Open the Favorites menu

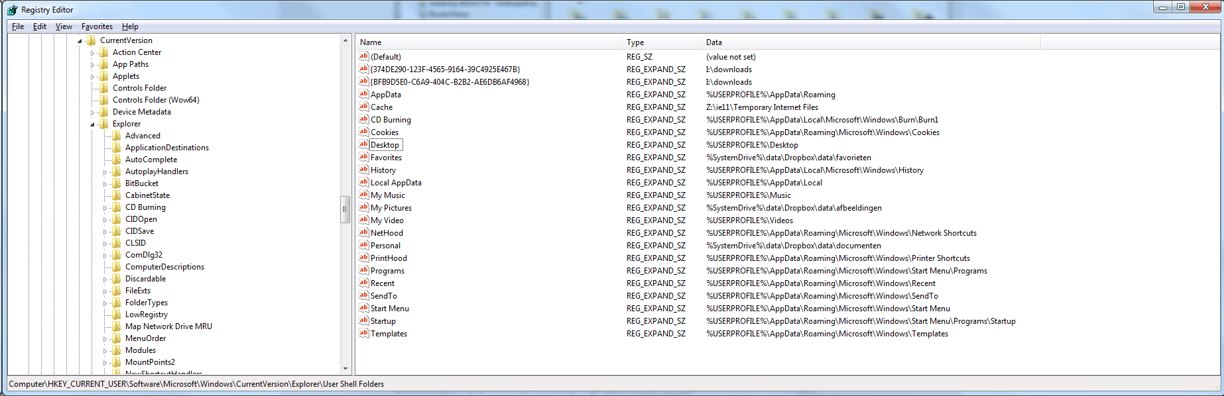97,26
